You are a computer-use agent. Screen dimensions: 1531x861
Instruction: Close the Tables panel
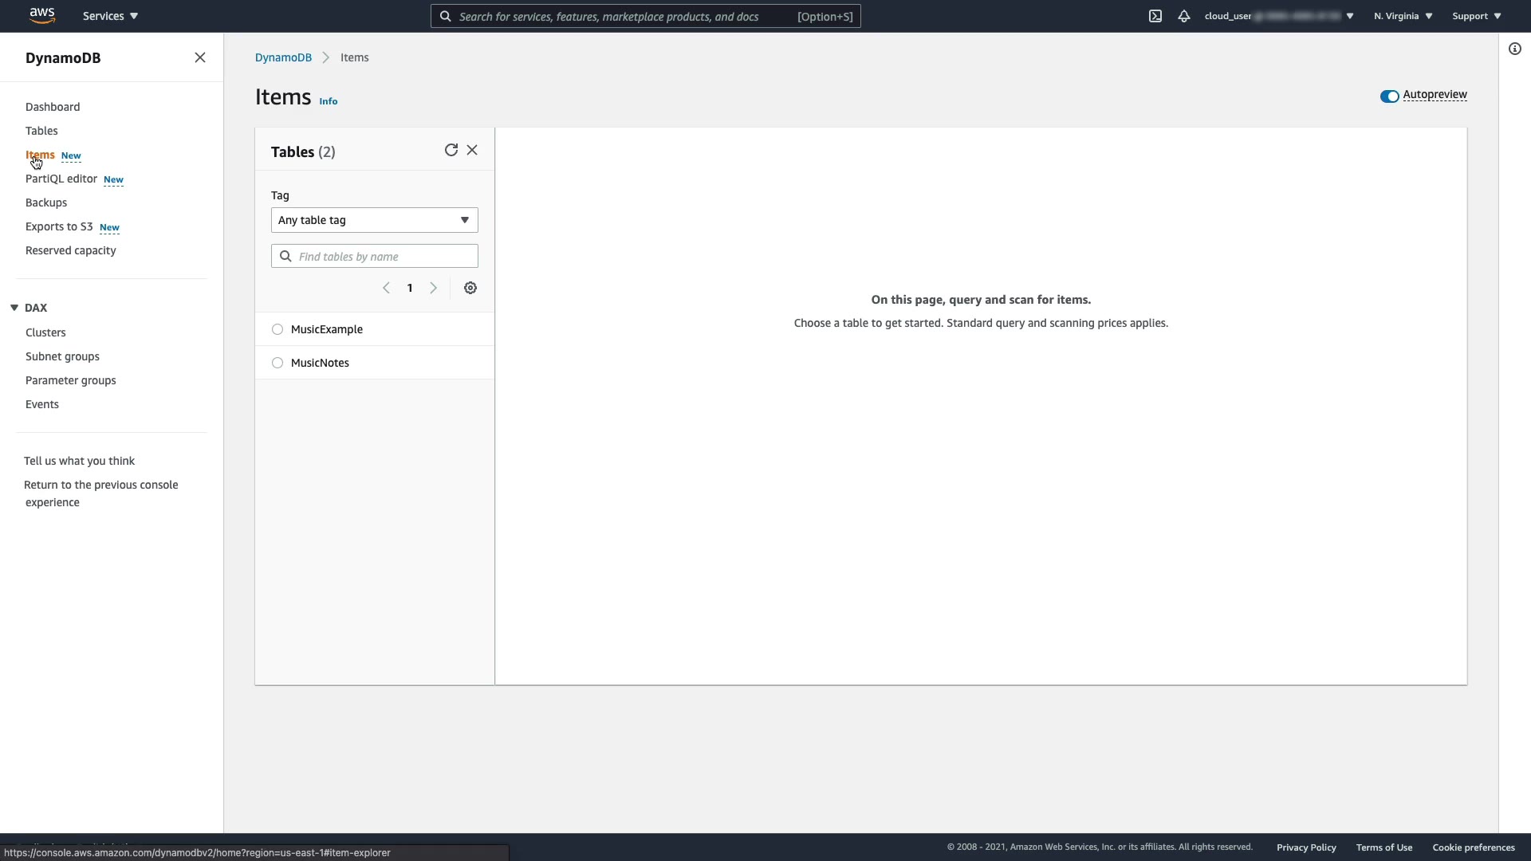point(472,150)
